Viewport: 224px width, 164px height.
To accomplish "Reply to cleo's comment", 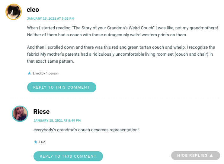I will click(62, 87).
